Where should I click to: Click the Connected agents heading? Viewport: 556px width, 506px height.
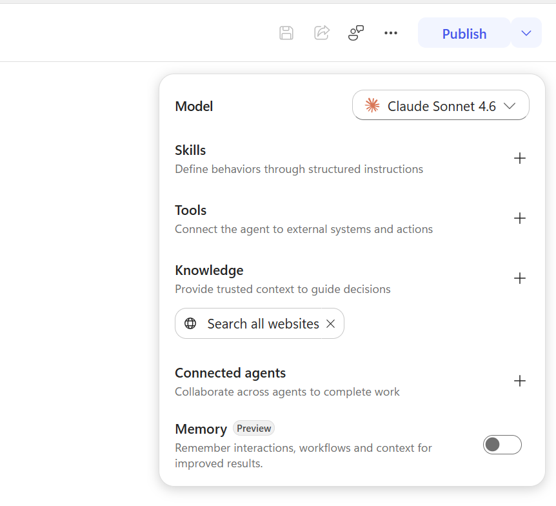pyautogui.click(x=230, y=373)
